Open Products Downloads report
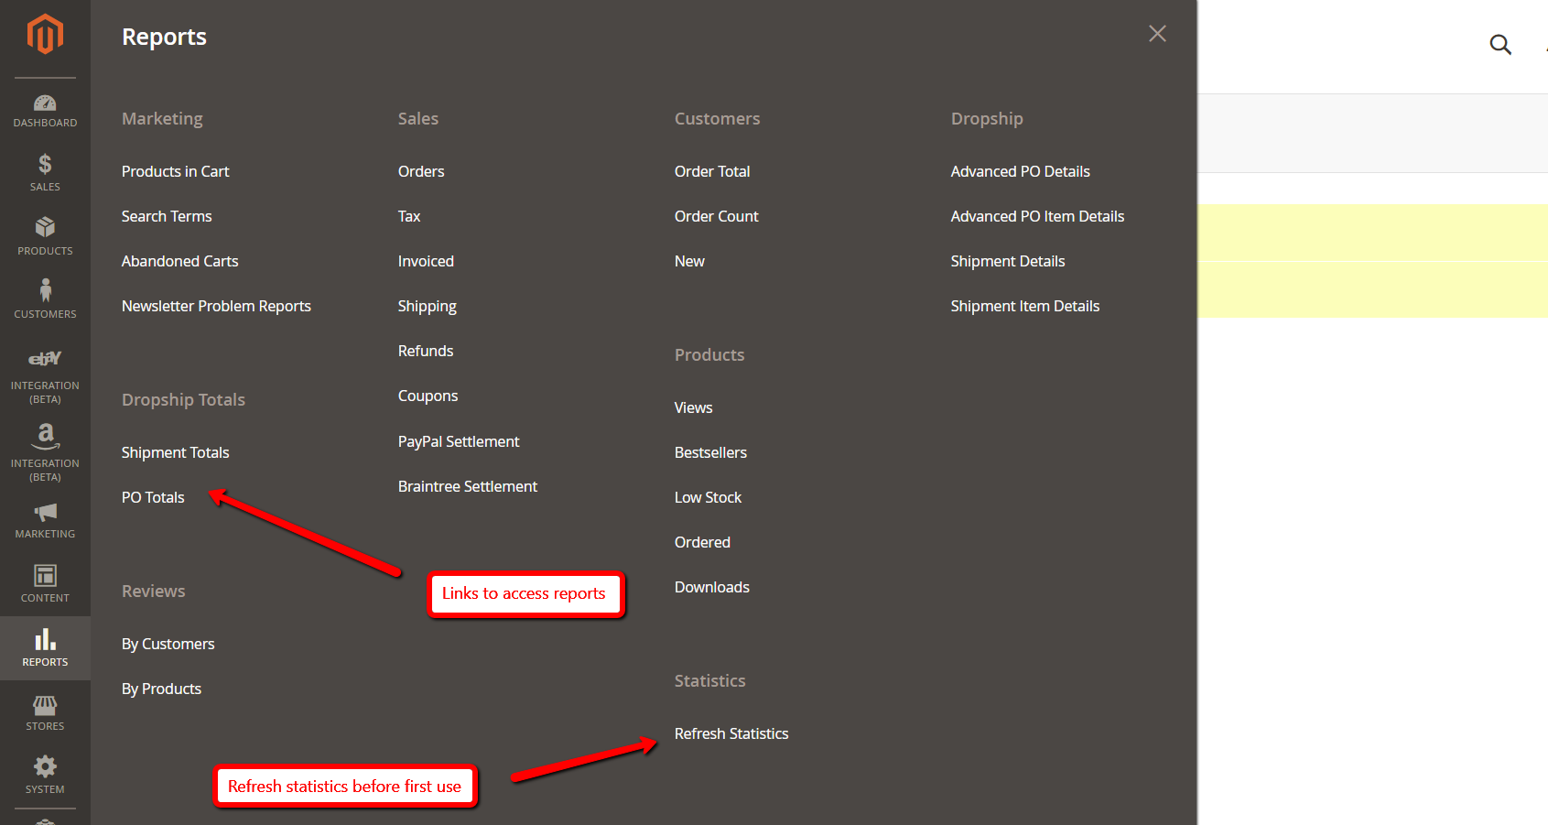This screenshot has width=1548, height=825. coord(712,587)
